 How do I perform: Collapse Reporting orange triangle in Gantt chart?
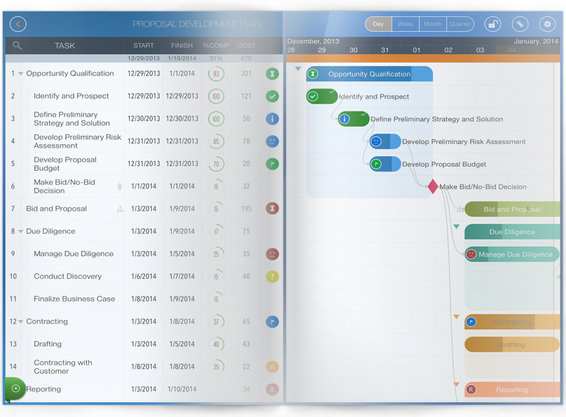pyautogui.click(x=456, y=384)
